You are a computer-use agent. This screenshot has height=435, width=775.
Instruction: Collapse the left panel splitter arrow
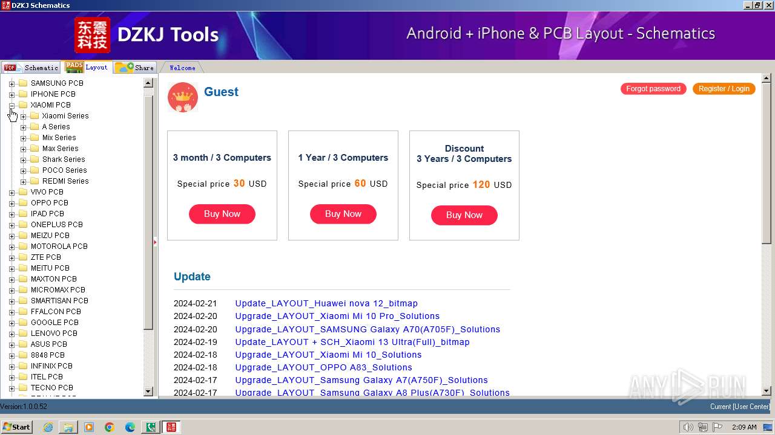pos(155,242)
